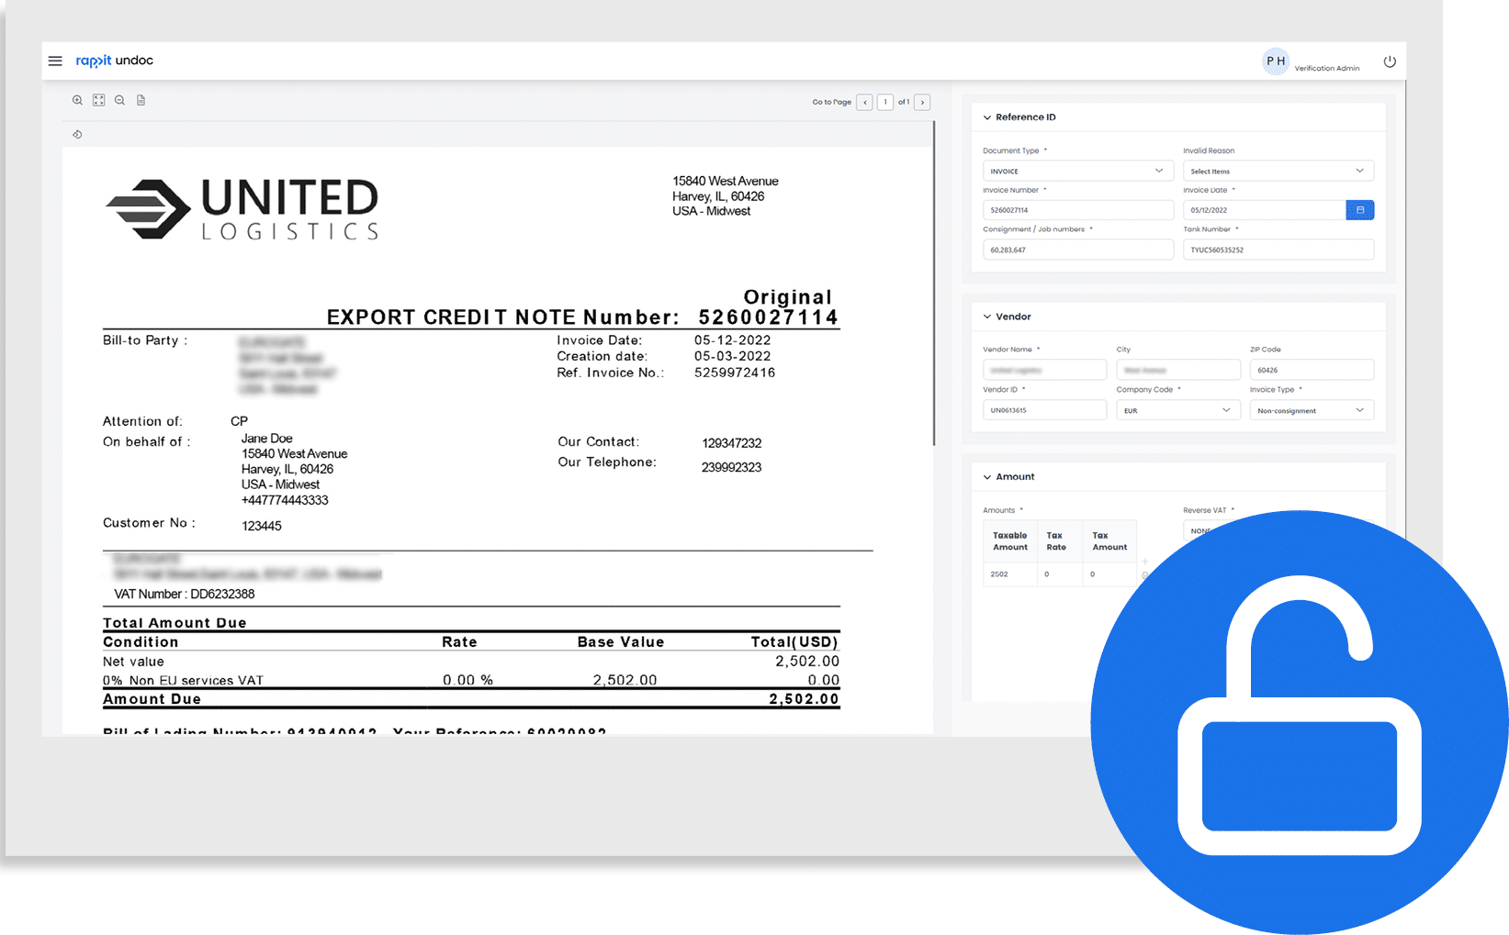The height and width of the screenshot is (935, 1509).
Task: Click the previous page arrow button
Action: (864, 102)
